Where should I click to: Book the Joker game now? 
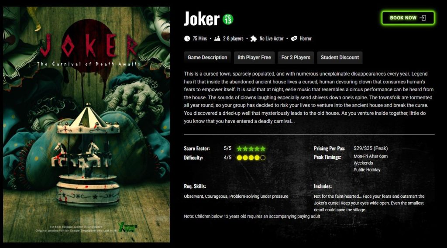[x=408, y=18]
